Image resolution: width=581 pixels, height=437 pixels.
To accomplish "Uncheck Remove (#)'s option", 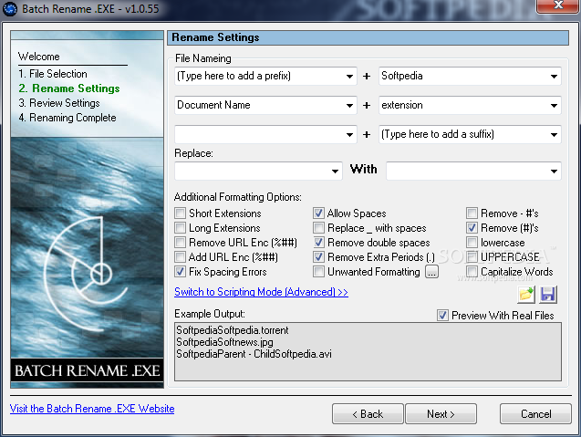I will (x=472, y=227).
